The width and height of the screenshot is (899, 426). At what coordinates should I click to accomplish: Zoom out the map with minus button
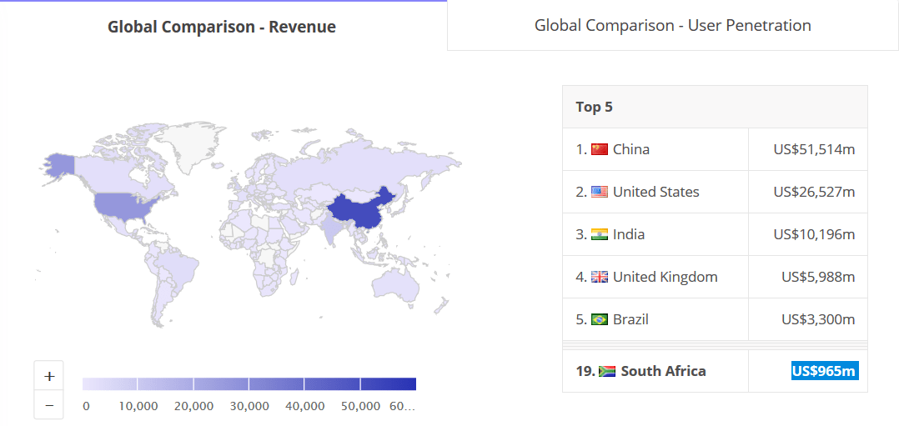pos(49,405)
